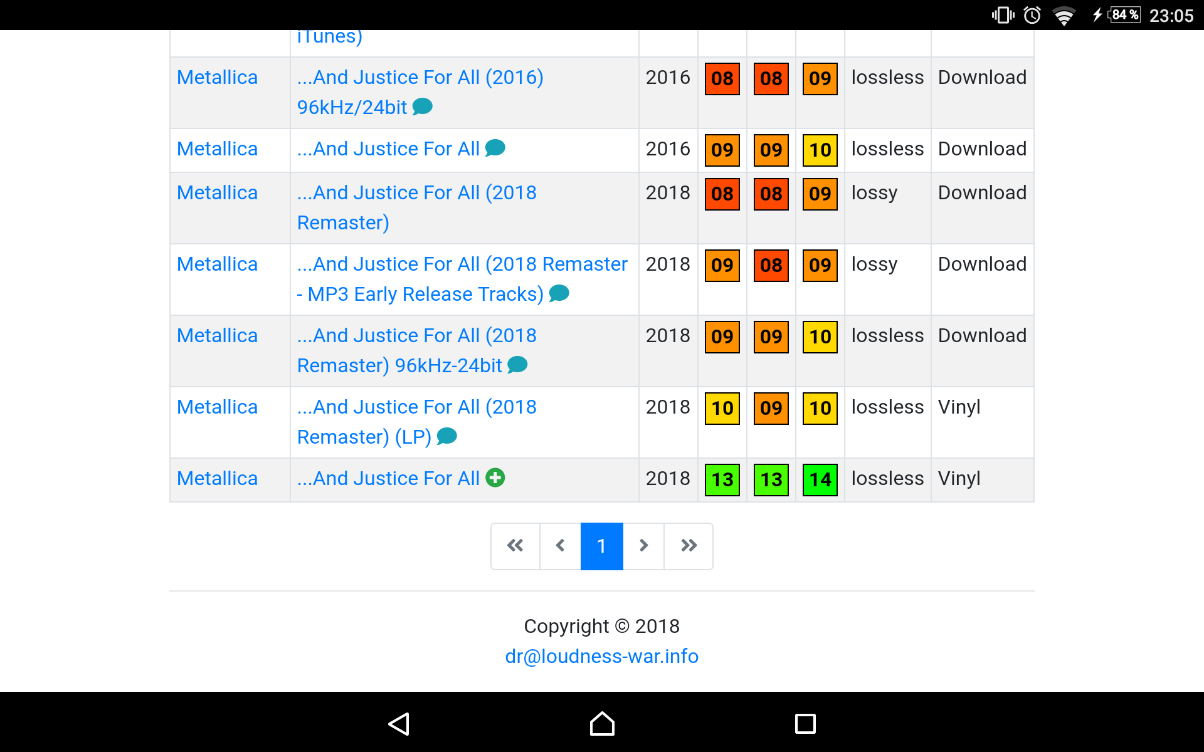Image resolution: width=1204 pixels, height=752 pixels.
Task: Go to first page with double-left arrows
Action: point(515,546)
